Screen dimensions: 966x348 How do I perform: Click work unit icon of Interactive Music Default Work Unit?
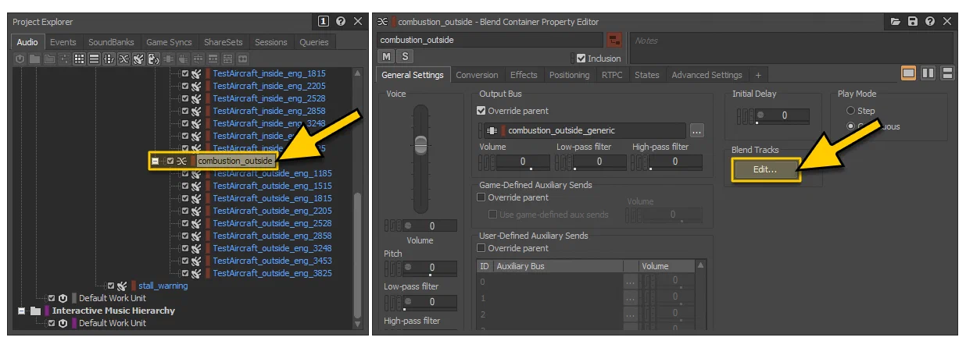pyautogui.click(x=63, y=323)
